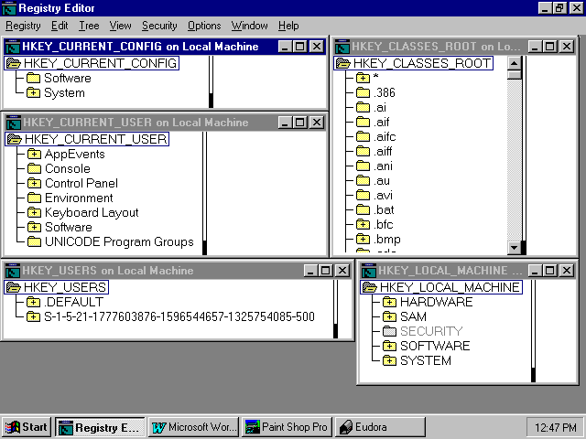Screen dimensions: 586x439
Task: Click the grayed-out SECURITY folder icon
Action: click(x=389, y=332)
